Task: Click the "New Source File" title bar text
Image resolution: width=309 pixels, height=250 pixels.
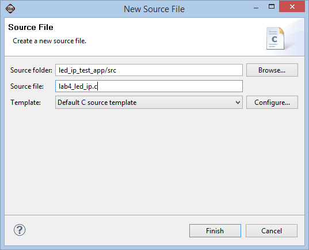Action: tap(154, 9)
